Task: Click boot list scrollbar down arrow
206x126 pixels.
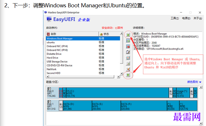Action: coord(121,73)
